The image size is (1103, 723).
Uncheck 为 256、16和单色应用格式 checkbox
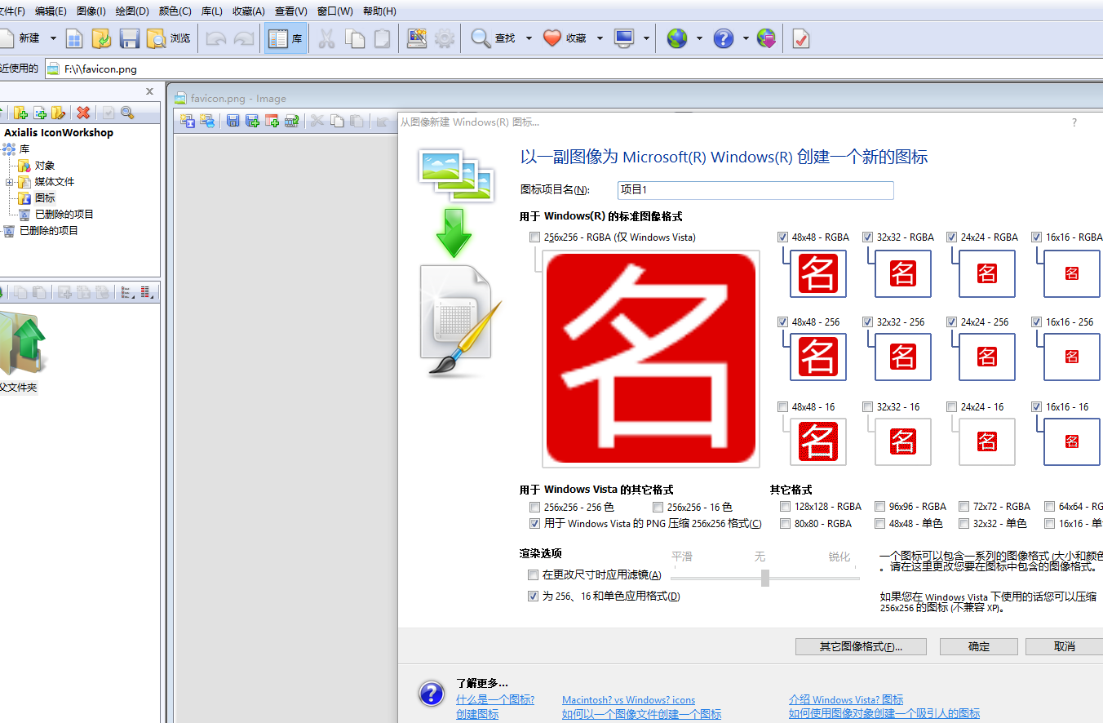534,597
